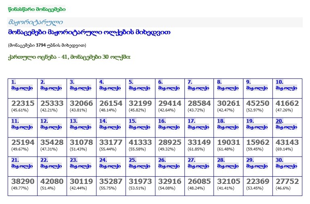This screenshot has width=310, height=204.
Task: Click the percentage (51.4%)
Action: 48,188
